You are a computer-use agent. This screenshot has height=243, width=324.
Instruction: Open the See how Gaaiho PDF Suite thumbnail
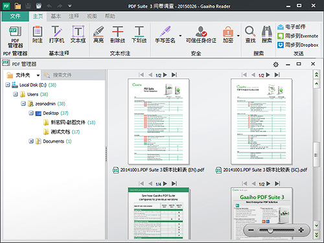tap(159, 213)
